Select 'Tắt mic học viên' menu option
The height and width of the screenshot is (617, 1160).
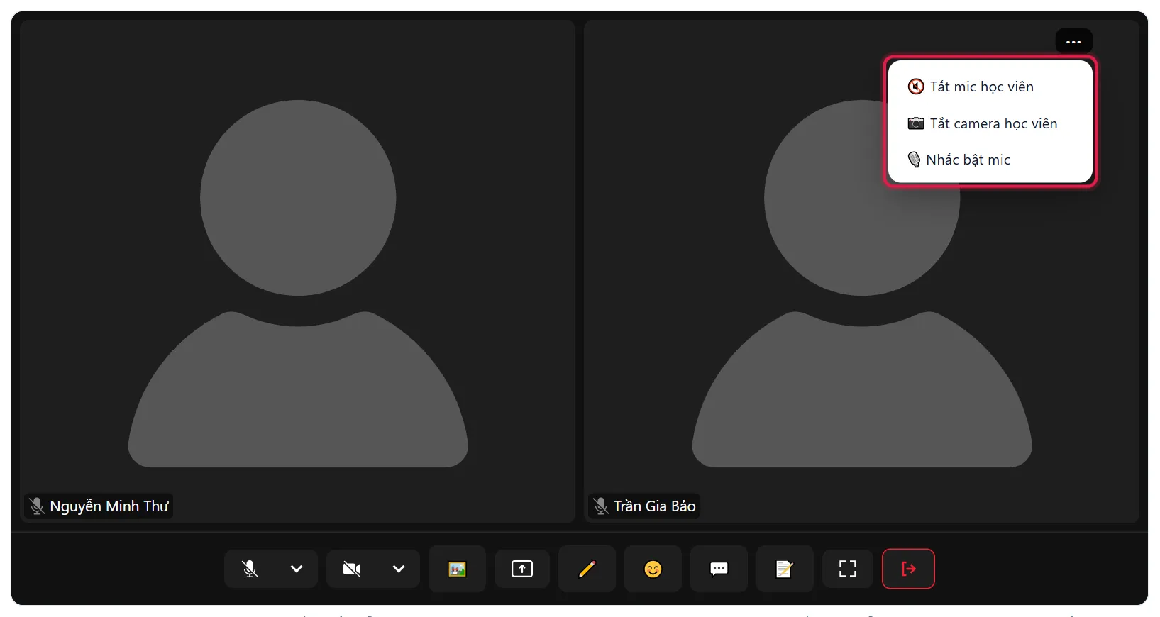(x=990, y=87)
